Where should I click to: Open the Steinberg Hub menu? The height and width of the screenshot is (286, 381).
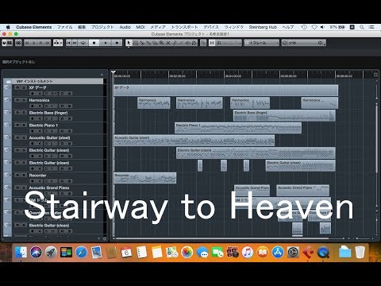263,27
